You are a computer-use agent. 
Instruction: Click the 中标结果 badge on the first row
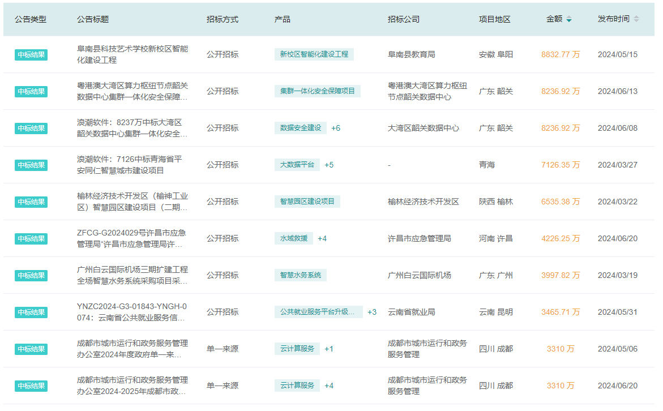click(x=31, y=54)
